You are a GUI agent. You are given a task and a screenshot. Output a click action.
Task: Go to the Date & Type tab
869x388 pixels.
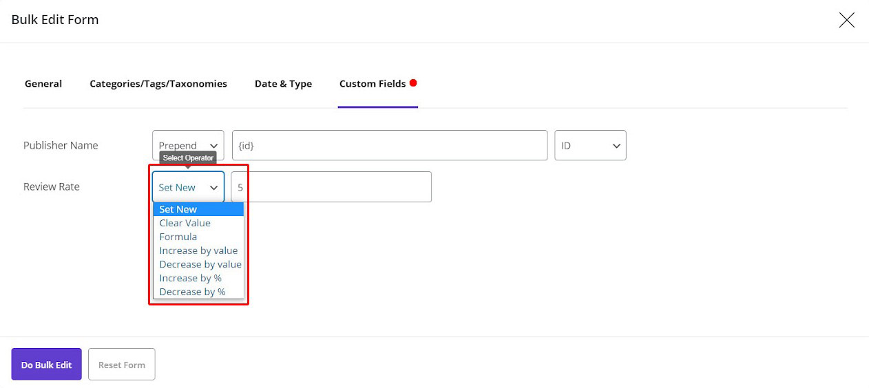(x=283, y=84)
